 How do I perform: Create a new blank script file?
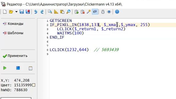point(5,12)
